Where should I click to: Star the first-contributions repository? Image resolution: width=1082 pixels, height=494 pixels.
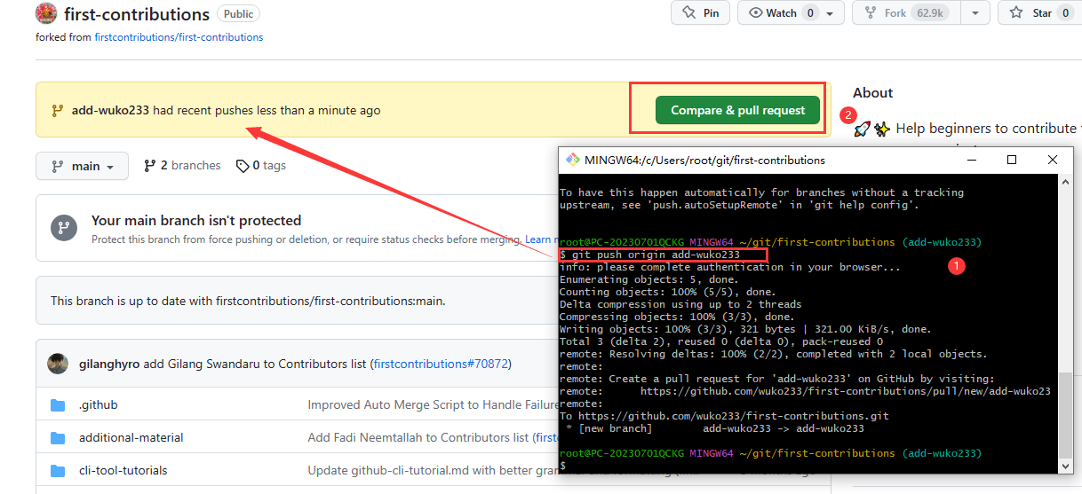click(1040, 13)
